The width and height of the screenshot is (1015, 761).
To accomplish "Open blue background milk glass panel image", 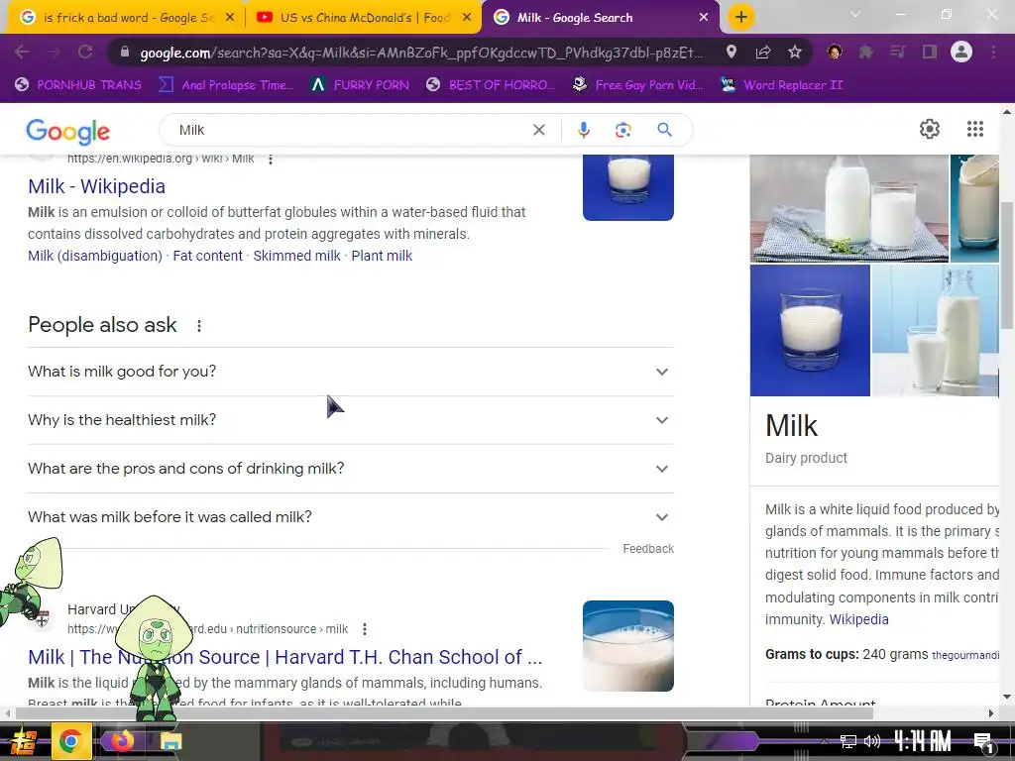I will (810, 330).
